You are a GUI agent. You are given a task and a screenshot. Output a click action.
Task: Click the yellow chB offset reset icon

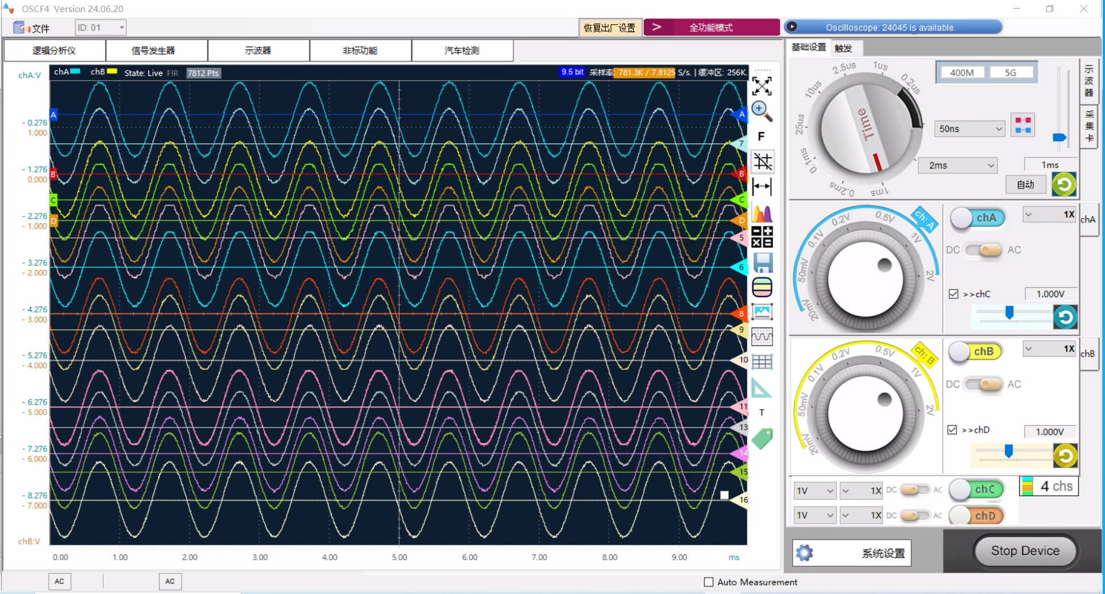click(1065, 456)
